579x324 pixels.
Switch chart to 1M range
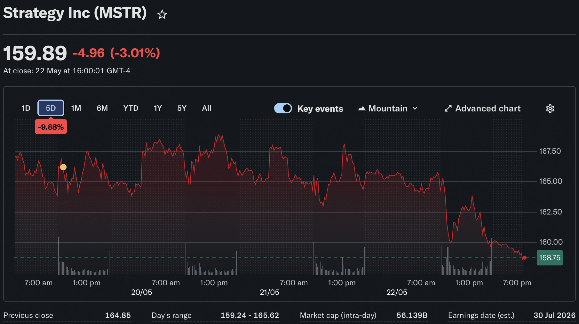[76, 108]
